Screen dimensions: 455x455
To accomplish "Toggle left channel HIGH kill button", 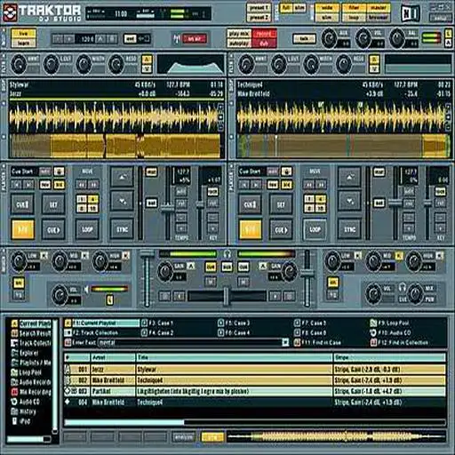I will [x=125, y=256].
